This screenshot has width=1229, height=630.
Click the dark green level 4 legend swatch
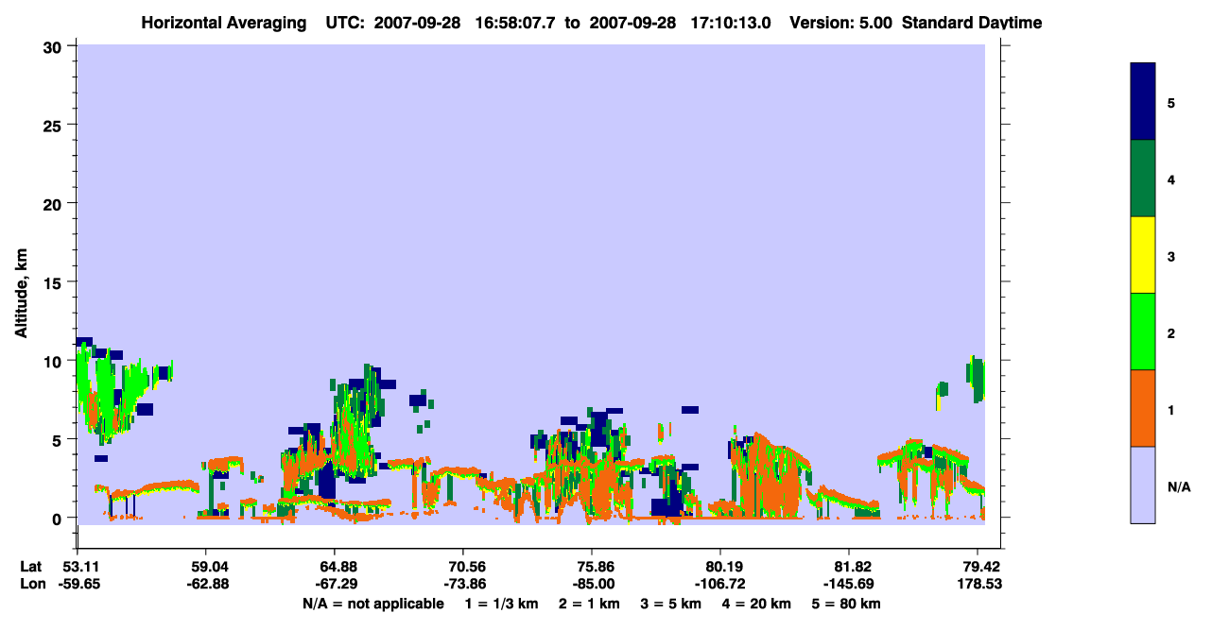point(1143,179)
